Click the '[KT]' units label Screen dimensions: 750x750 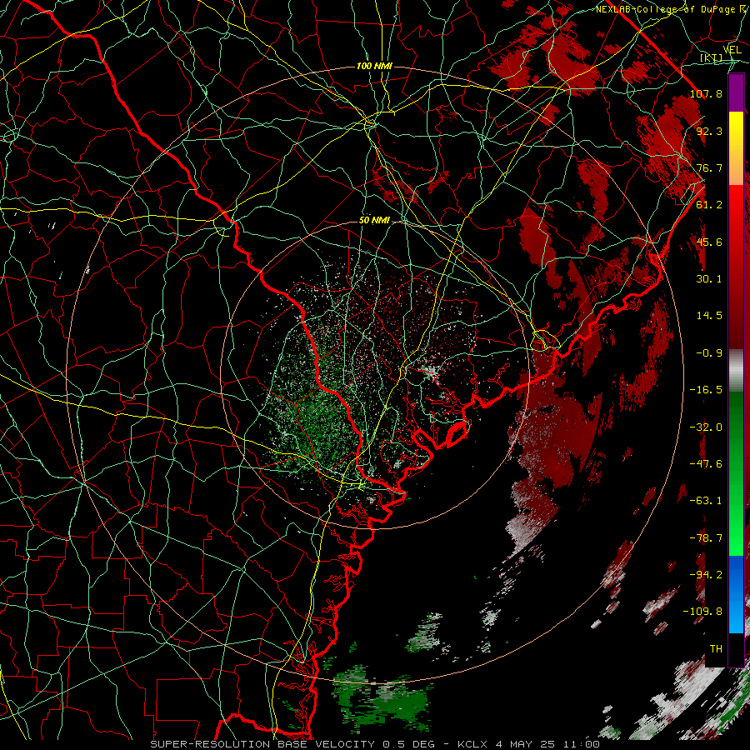[x=712, y=58]
